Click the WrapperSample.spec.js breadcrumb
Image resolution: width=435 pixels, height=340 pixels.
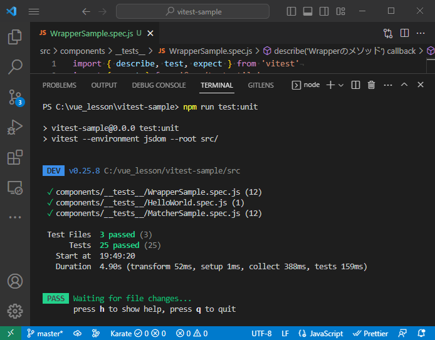[x=206, y=51]
